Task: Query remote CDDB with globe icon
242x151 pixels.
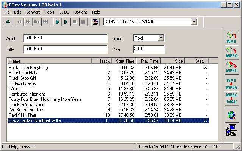Action: point(232,115)
